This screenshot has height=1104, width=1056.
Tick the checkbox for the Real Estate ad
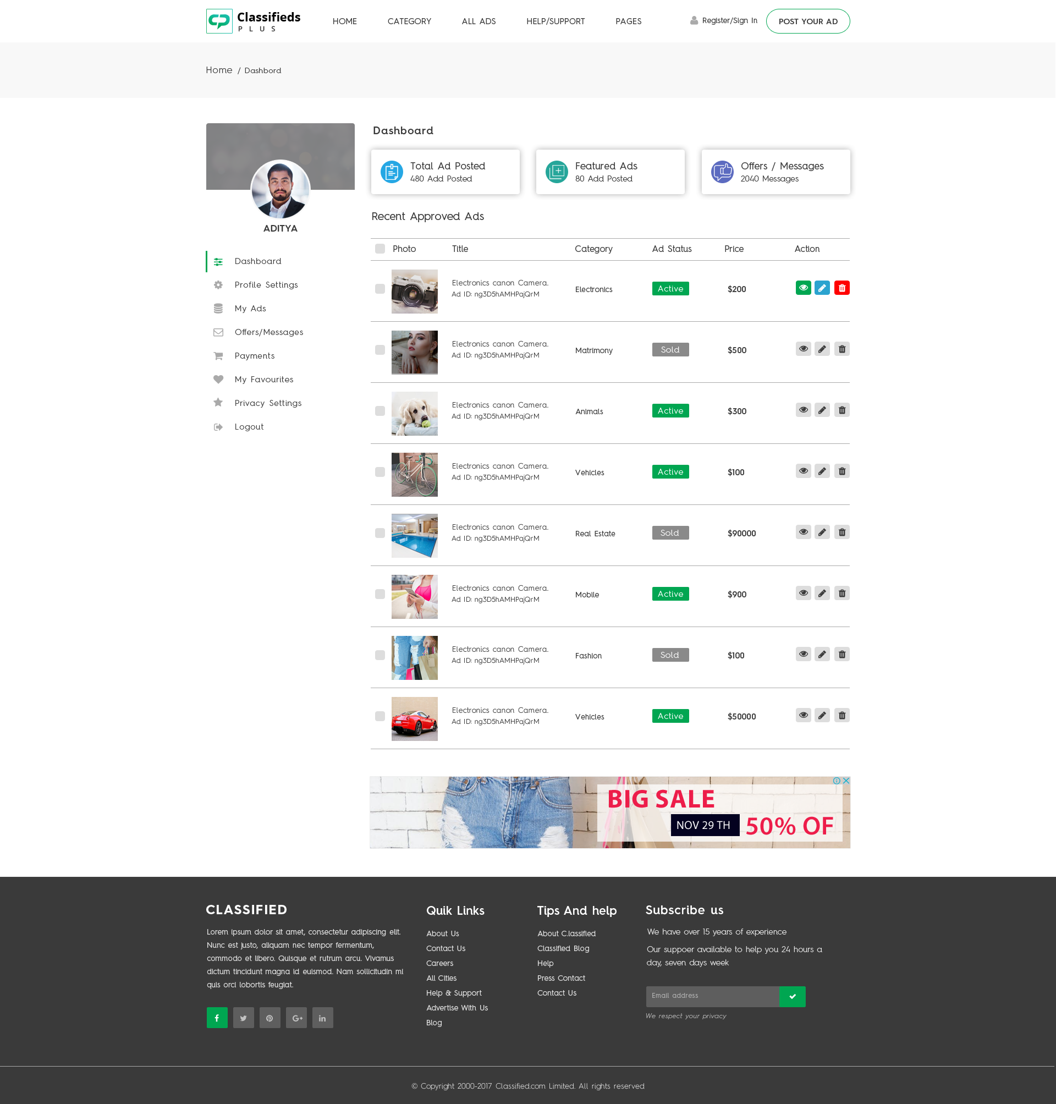coord(380,533)
